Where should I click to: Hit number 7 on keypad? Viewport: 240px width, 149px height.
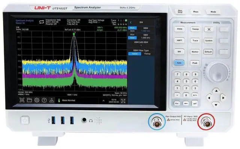(x=177, y=74)
